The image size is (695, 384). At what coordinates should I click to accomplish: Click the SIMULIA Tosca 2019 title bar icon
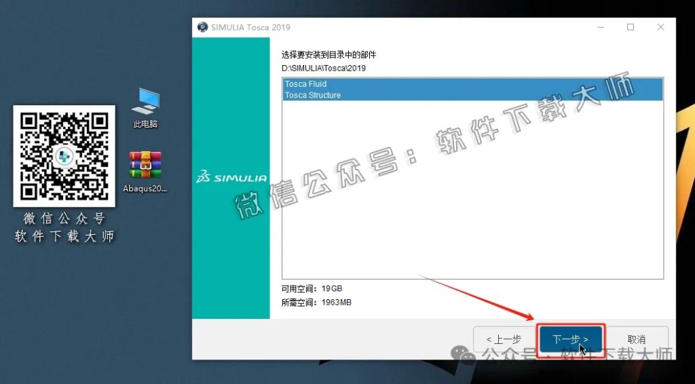pyautogui.click(x=202, y=27)
